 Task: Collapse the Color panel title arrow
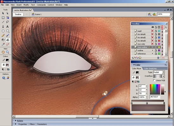tap(134, 65)
